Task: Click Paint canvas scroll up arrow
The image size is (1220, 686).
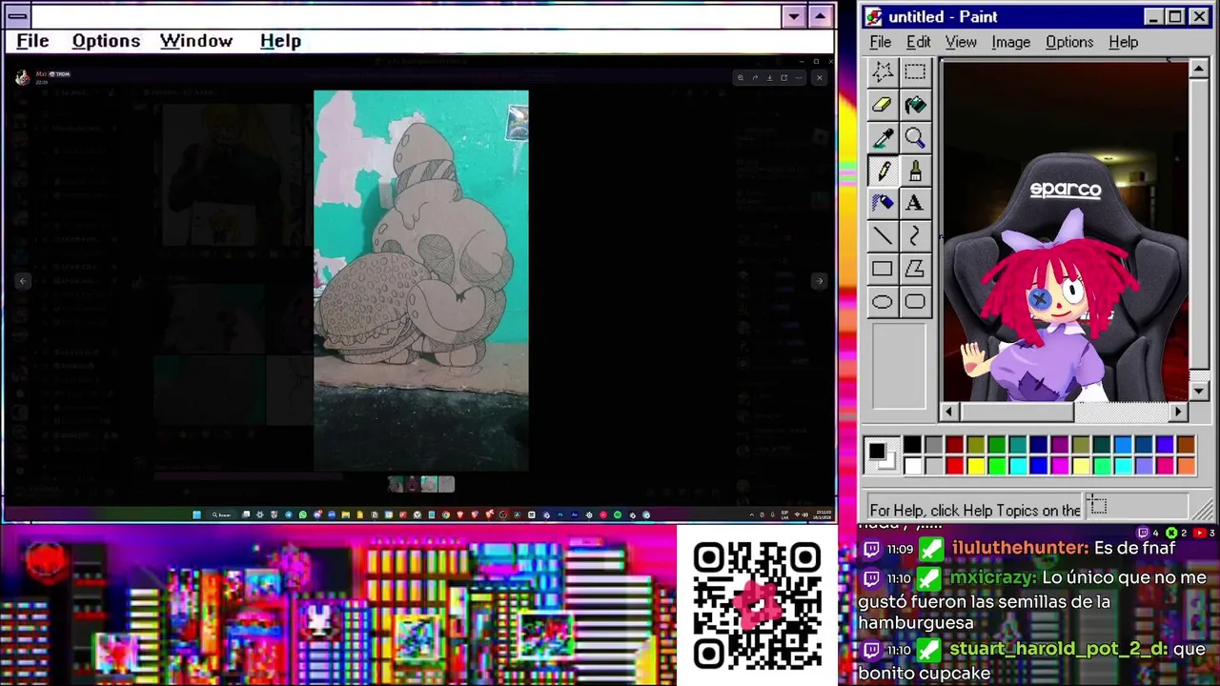Action: 1199,69
